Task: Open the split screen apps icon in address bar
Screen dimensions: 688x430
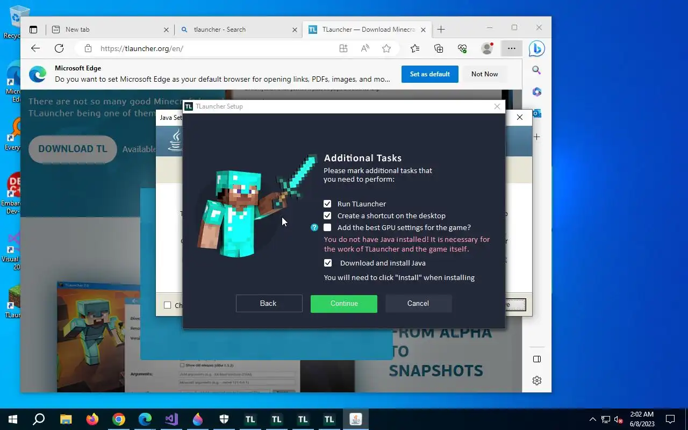Action: point(343,48)
